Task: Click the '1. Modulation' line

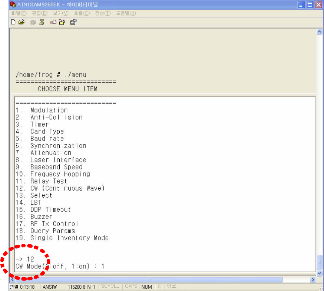Action: coord(42,110)
